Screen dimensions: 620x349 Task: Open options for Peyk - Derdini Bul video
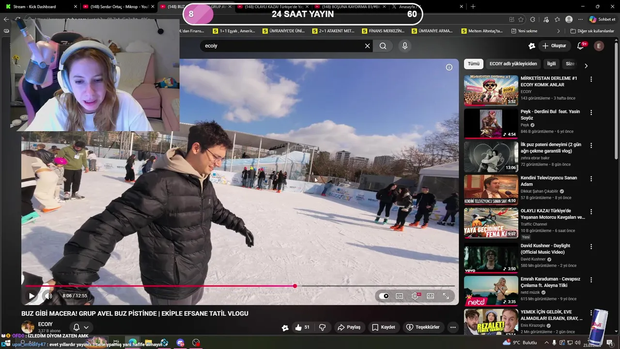pyautogui.click(x=591, y=112)
